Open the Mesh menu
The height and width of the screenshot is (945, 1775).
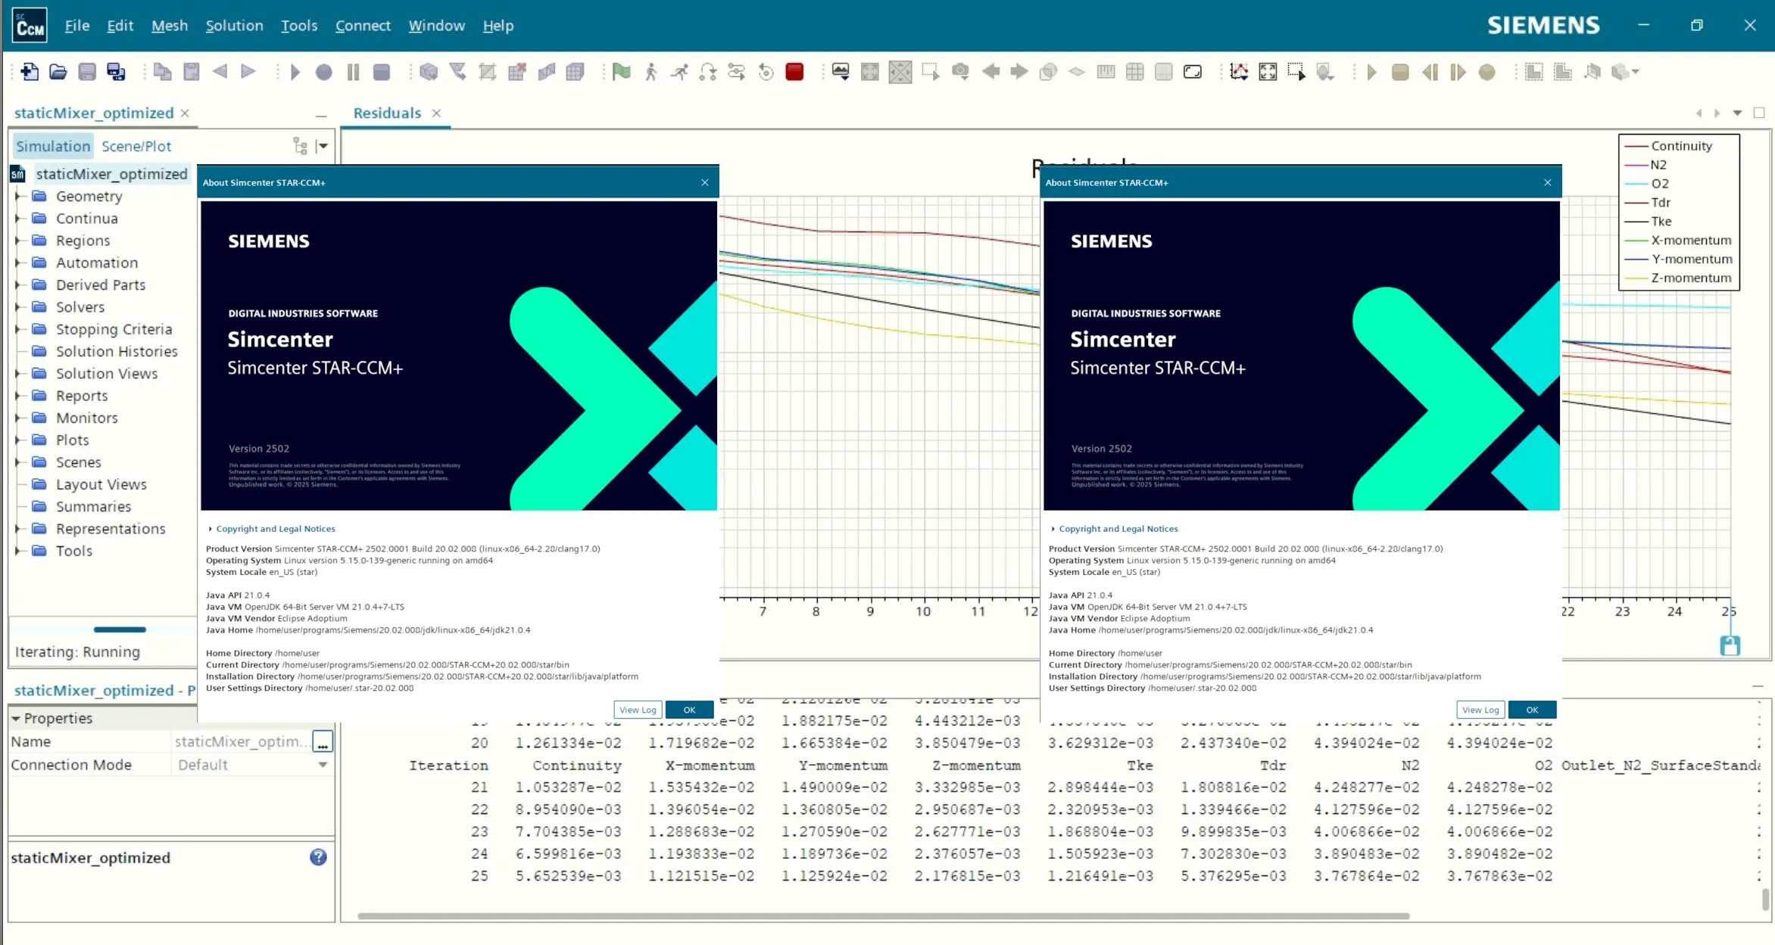point(170,26)
